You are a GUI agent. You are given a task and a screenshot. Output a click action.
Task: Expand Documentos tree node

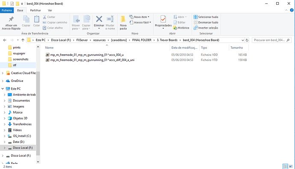pos(5,101)
